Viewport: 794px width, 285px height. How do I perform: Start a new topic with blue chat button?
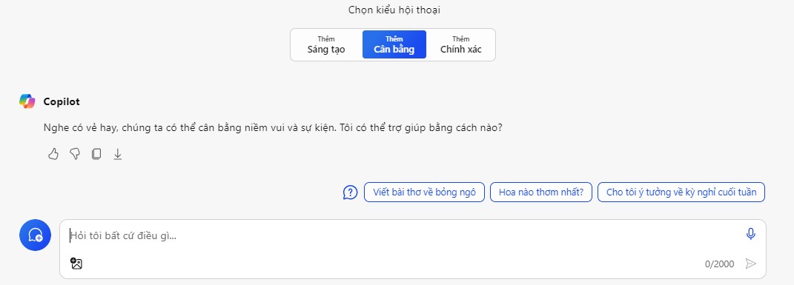pos(35,235)
